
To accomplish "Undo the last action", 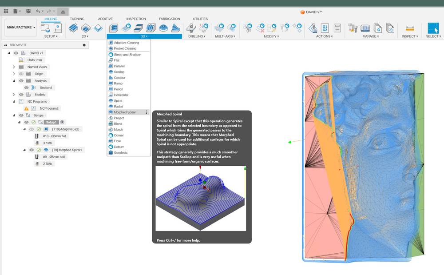I will point(38,11).
